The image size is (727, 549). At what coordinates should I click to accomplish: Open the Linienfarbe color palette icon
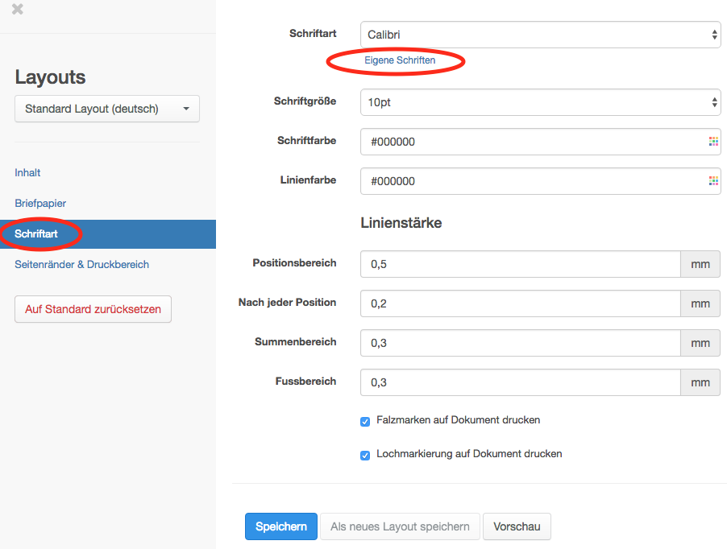point(713,181)
